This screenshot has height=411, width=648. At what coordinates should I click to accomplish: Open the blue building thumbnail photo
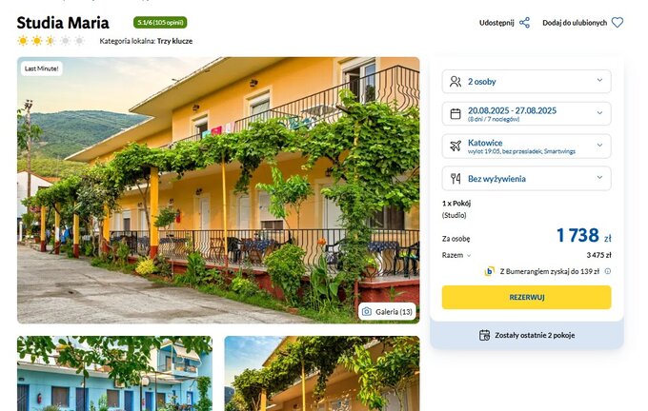click(114, 374)
